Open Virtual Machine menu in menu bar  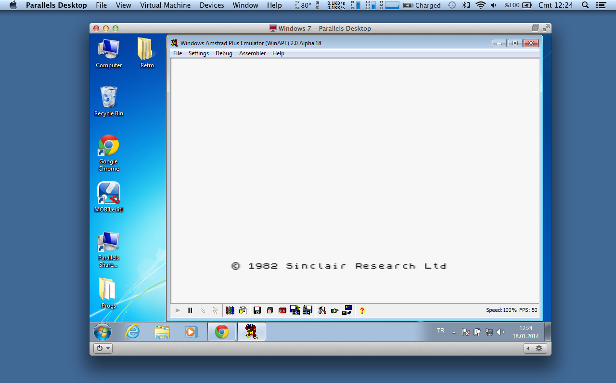pos(165,5)
